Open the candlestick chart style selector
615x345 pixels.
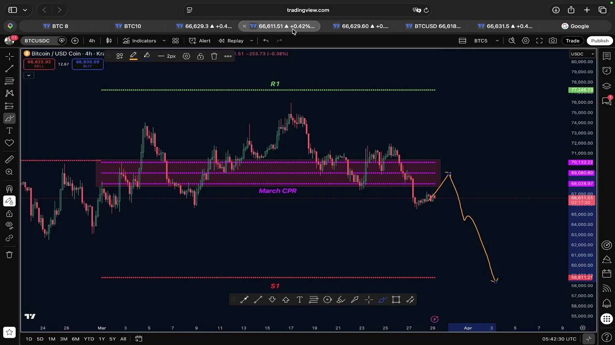109,41
